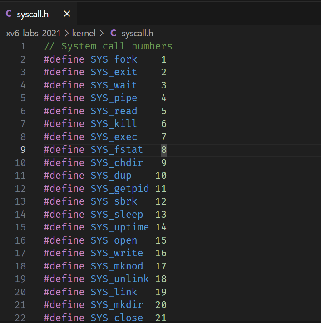Click the SYS_exec identifier

pos(114,137)
